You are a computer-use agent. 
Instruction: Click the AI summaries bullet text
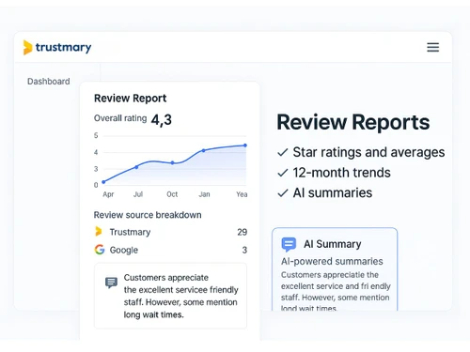tap(333, 193)
